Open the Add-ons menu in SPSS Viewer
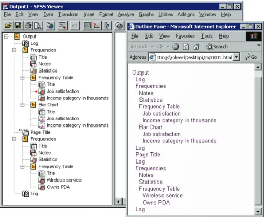 (186, 15)
